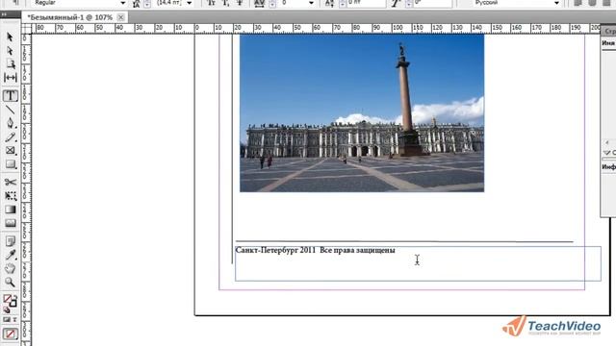Click the baseline shift stepper arrows
Screen dimensions: 616x346
[343, 4]
